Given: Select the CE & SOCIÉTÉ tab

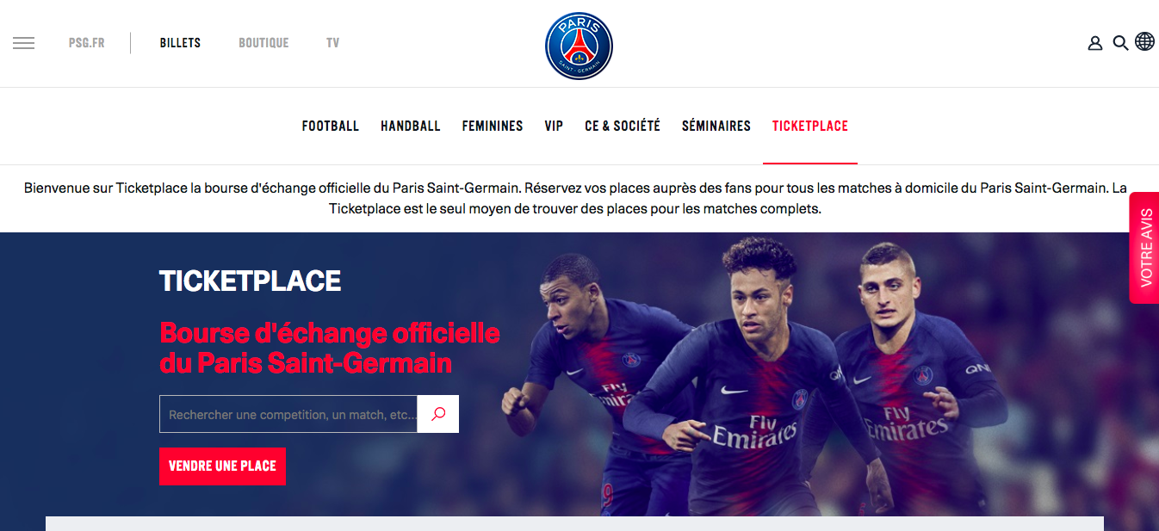Looking at the screenshot, I should [623, 126].
